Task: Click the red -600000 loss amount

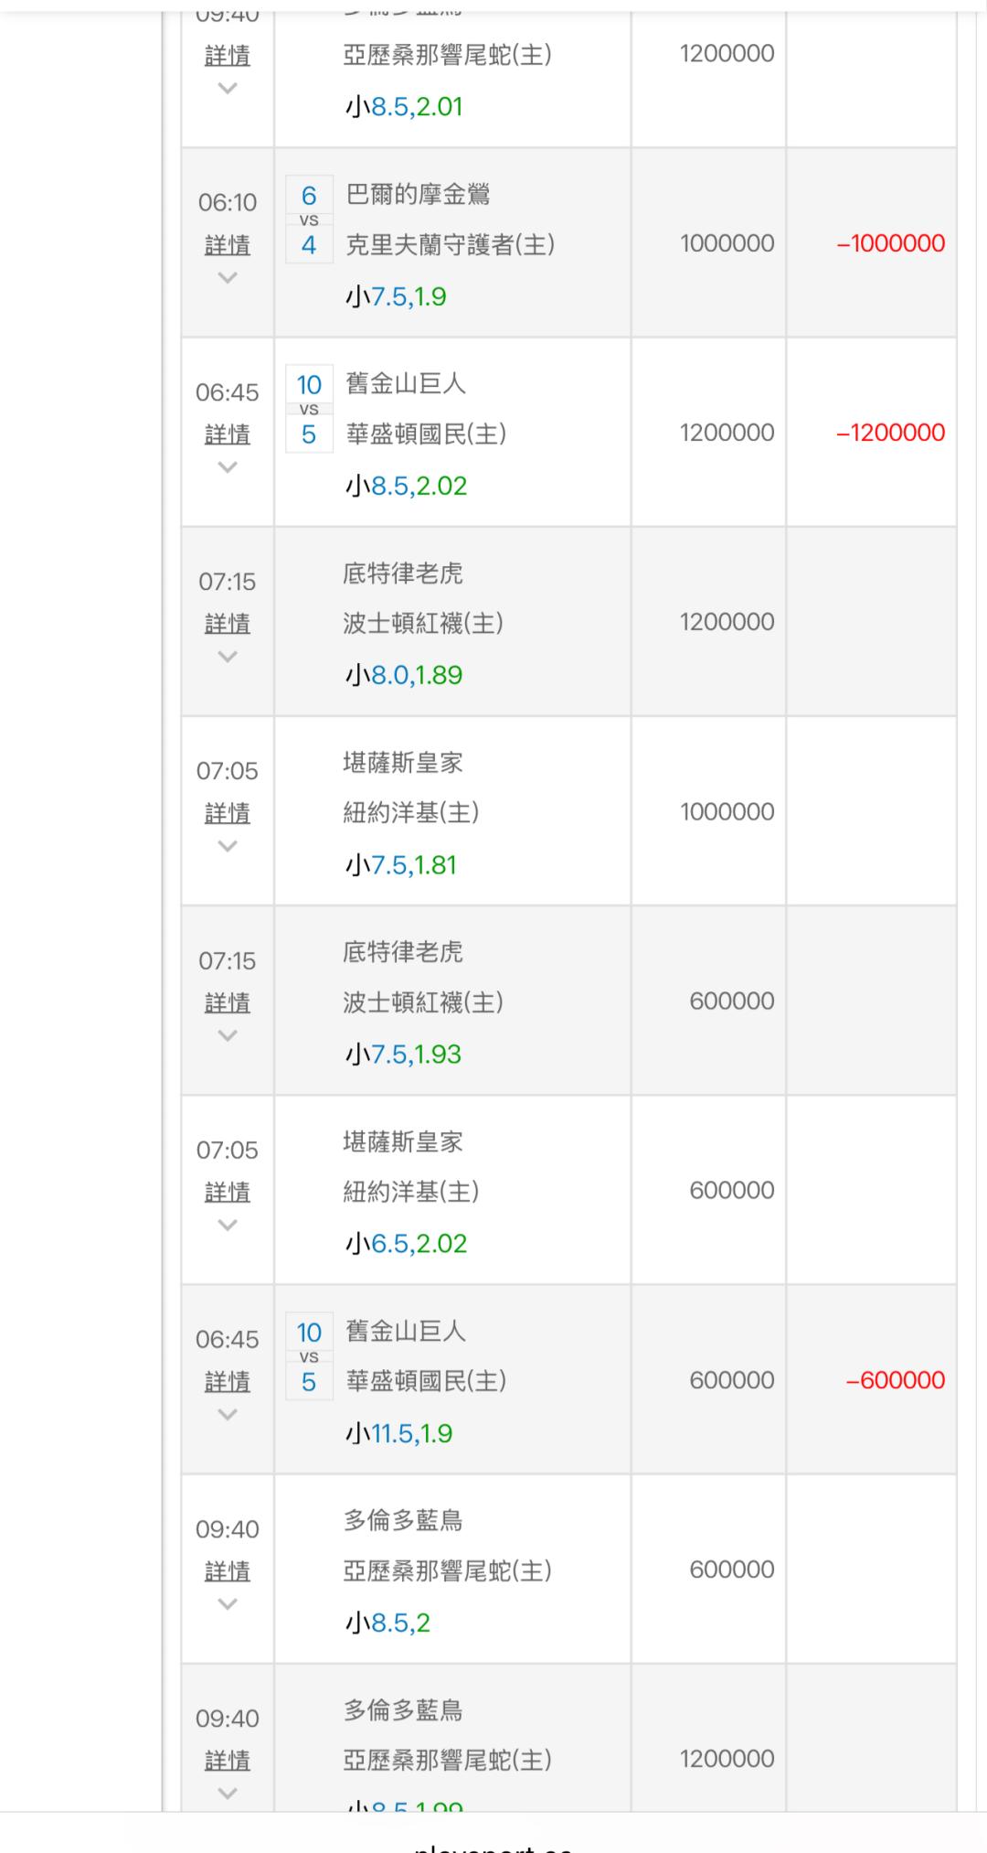Action: (896, 1380)
